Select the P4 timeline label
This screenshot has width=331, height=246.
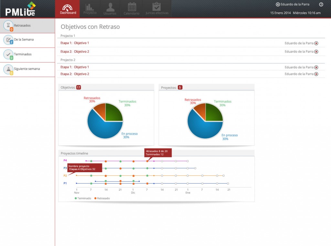[x=65, y=161]
